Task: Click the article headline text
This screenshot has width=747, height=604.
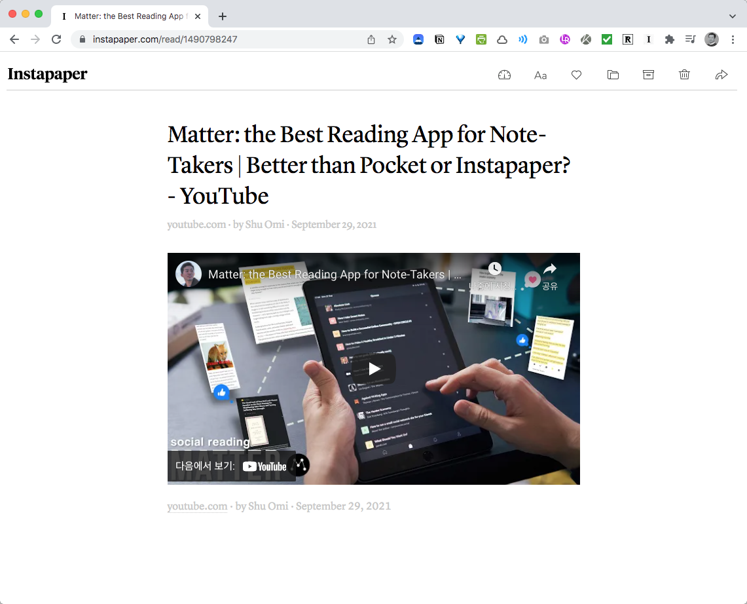Action: click(x=369, y=165)
